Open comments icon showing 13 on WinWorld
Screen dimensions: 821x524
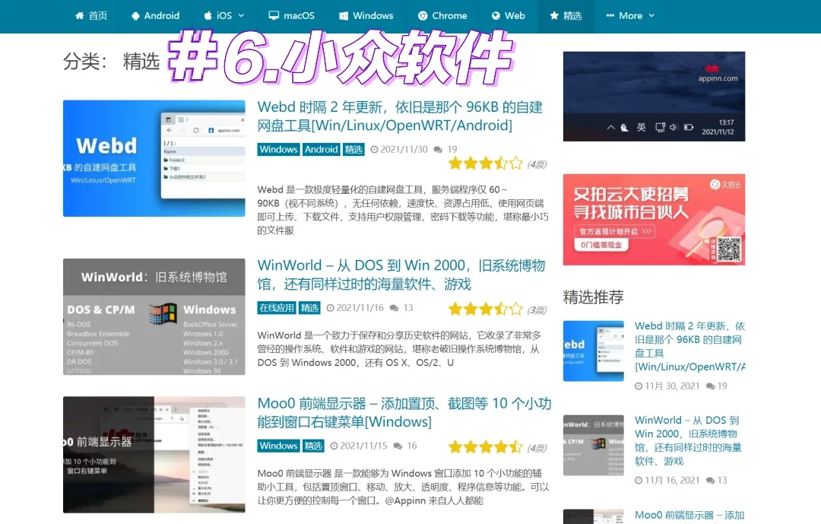pyautogui.click(x=394, y=307)
